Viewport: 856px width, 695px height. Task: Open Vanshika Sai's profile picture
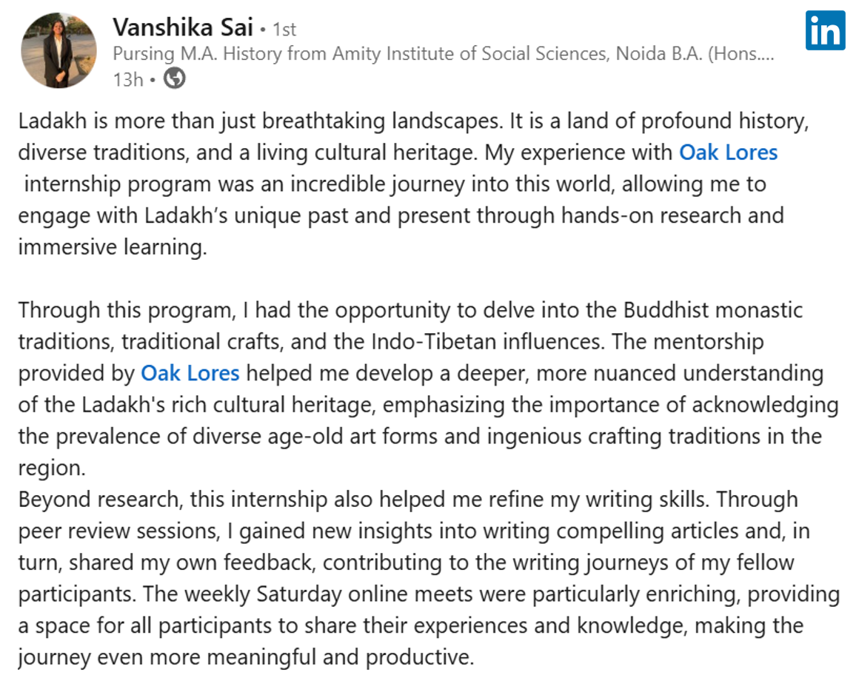(x=58, y=50)
